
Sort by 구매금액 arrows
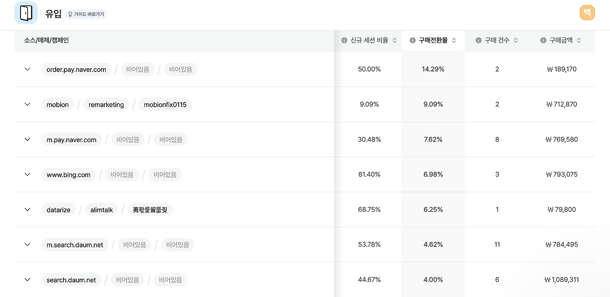(579, 41)
